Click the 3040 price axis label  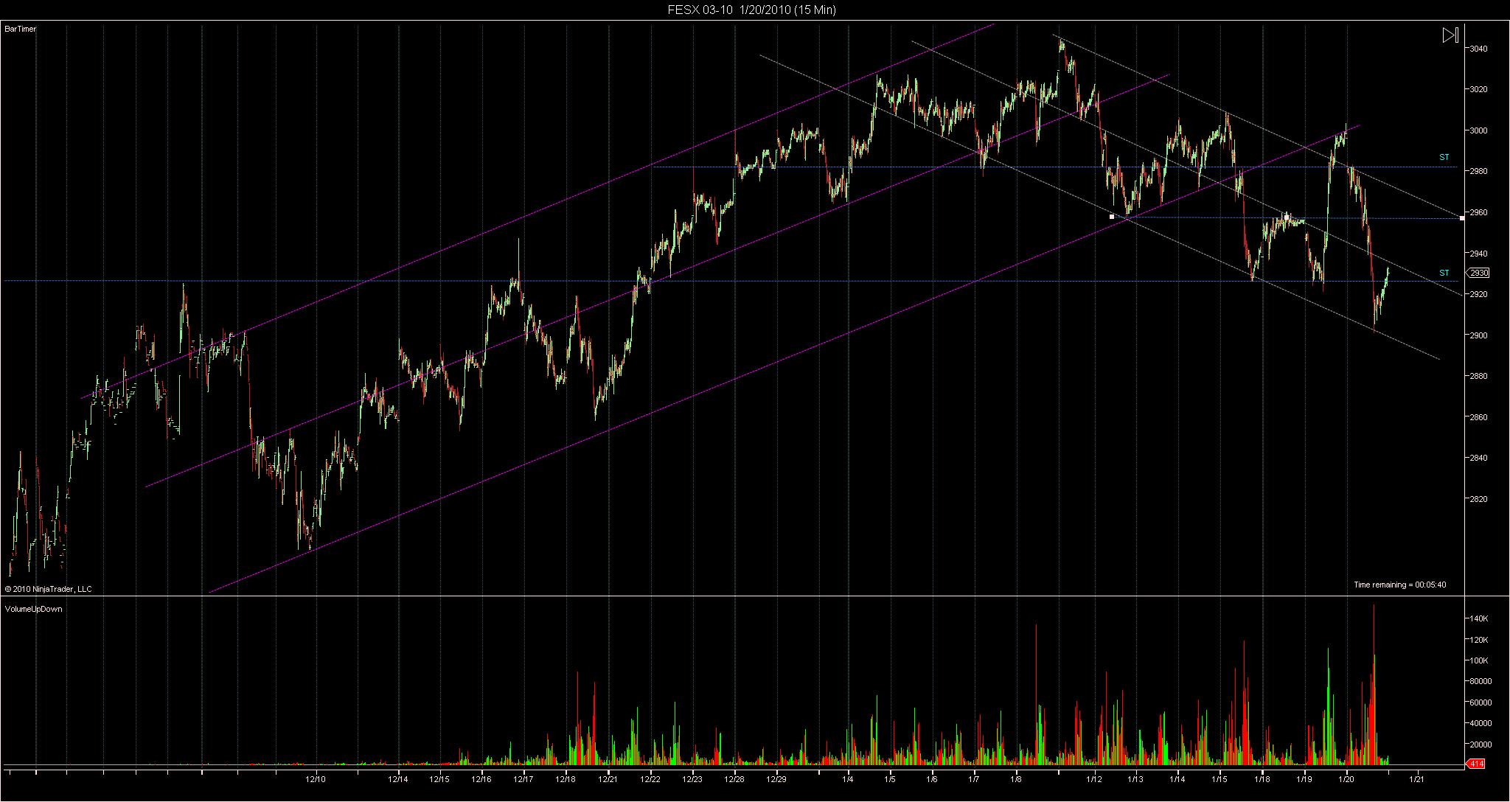tap(1478, 49)
